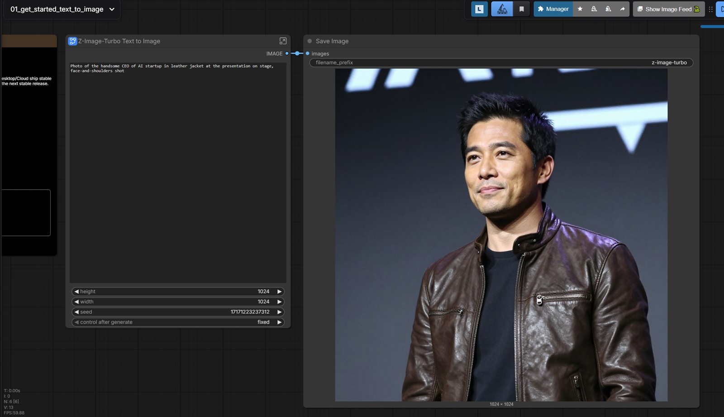Open the ComfyUI Manager menu

553,9
